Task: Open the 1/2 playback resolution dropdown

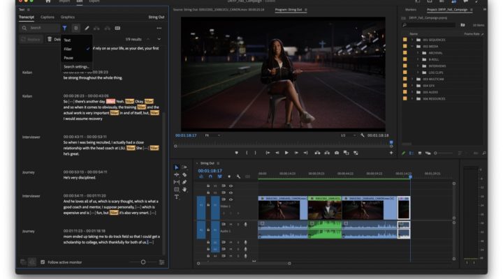Action: 349,135
